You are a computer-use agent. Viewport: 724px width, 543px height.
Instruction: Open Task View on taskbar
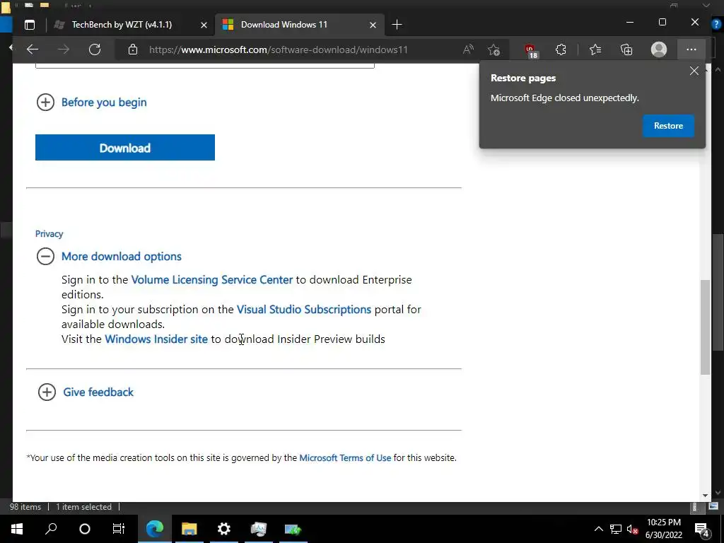point(119,529)
